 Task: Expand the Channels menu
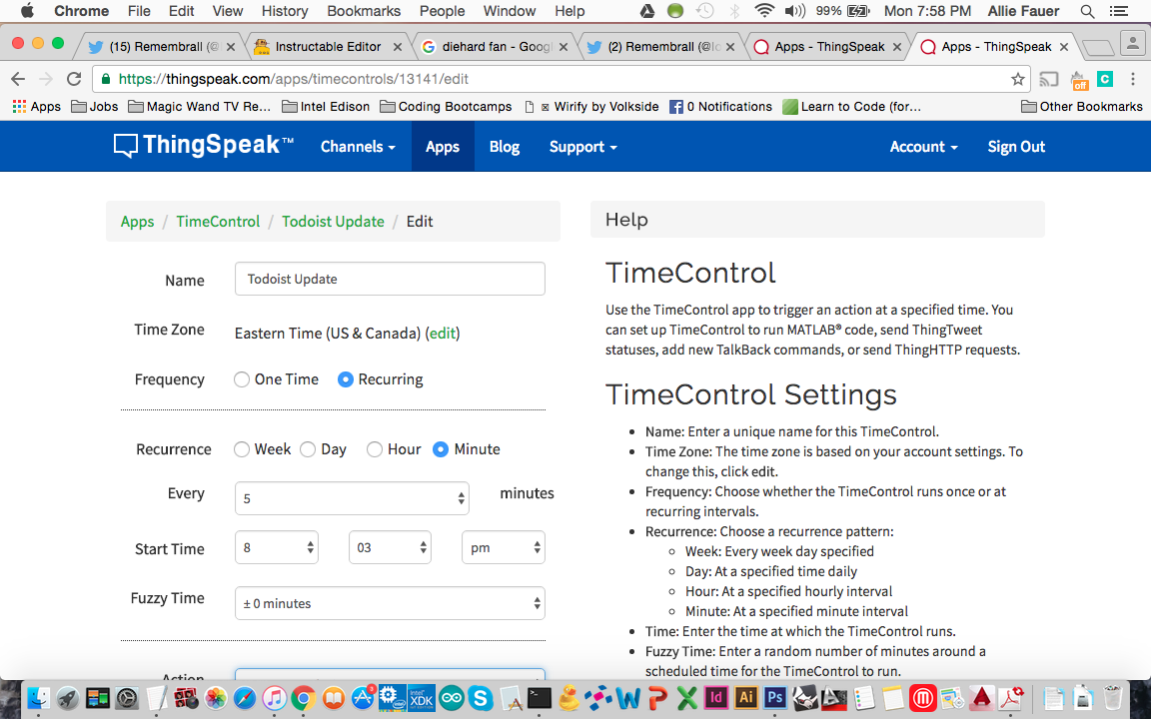click(359, 147)
